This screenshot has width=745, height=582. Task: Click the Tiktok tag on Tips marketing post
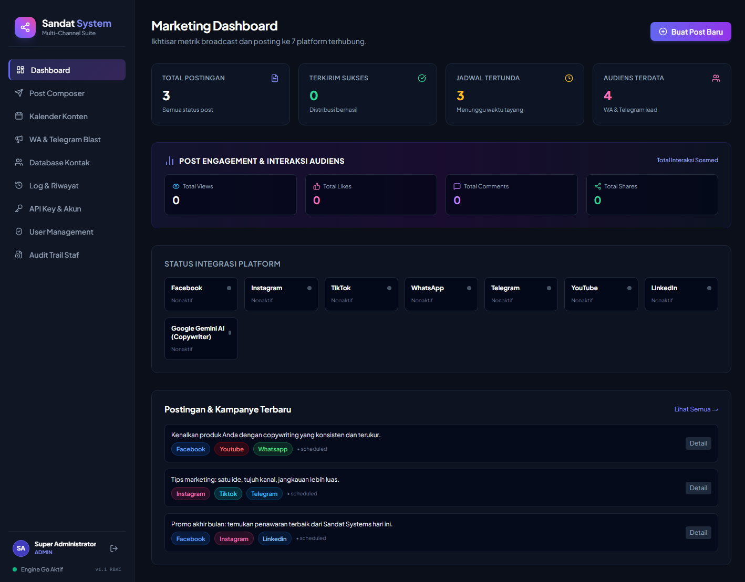tap(228, 494)
